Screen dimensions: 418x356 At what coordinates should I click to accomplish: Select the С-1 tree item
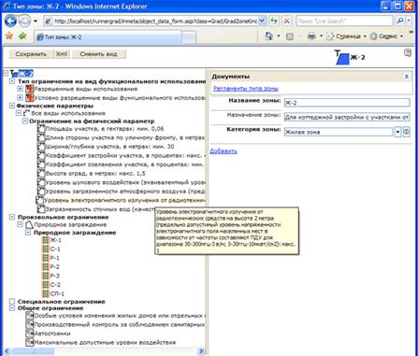55,249
